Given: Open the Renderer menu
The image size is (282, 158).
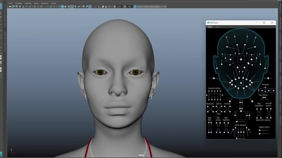Looking at the screenshot, I should coord(44,3).
